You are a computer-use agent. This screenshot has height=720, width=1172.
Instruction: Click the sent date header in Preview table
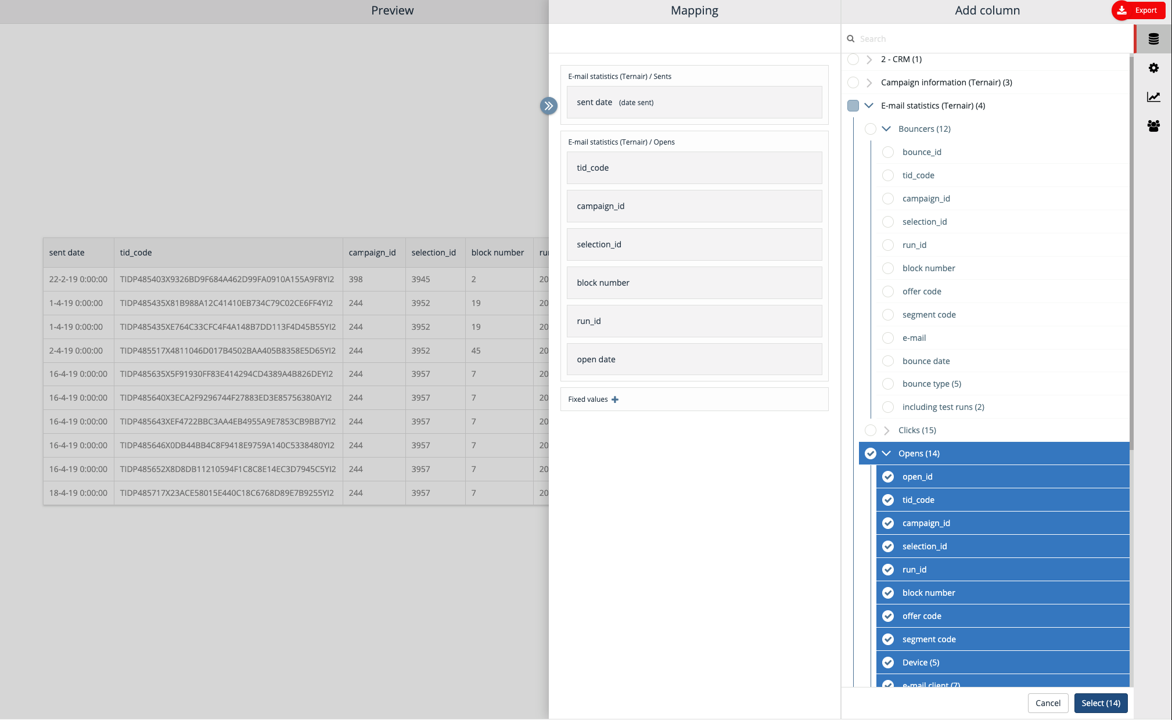[x=78, y=253]
